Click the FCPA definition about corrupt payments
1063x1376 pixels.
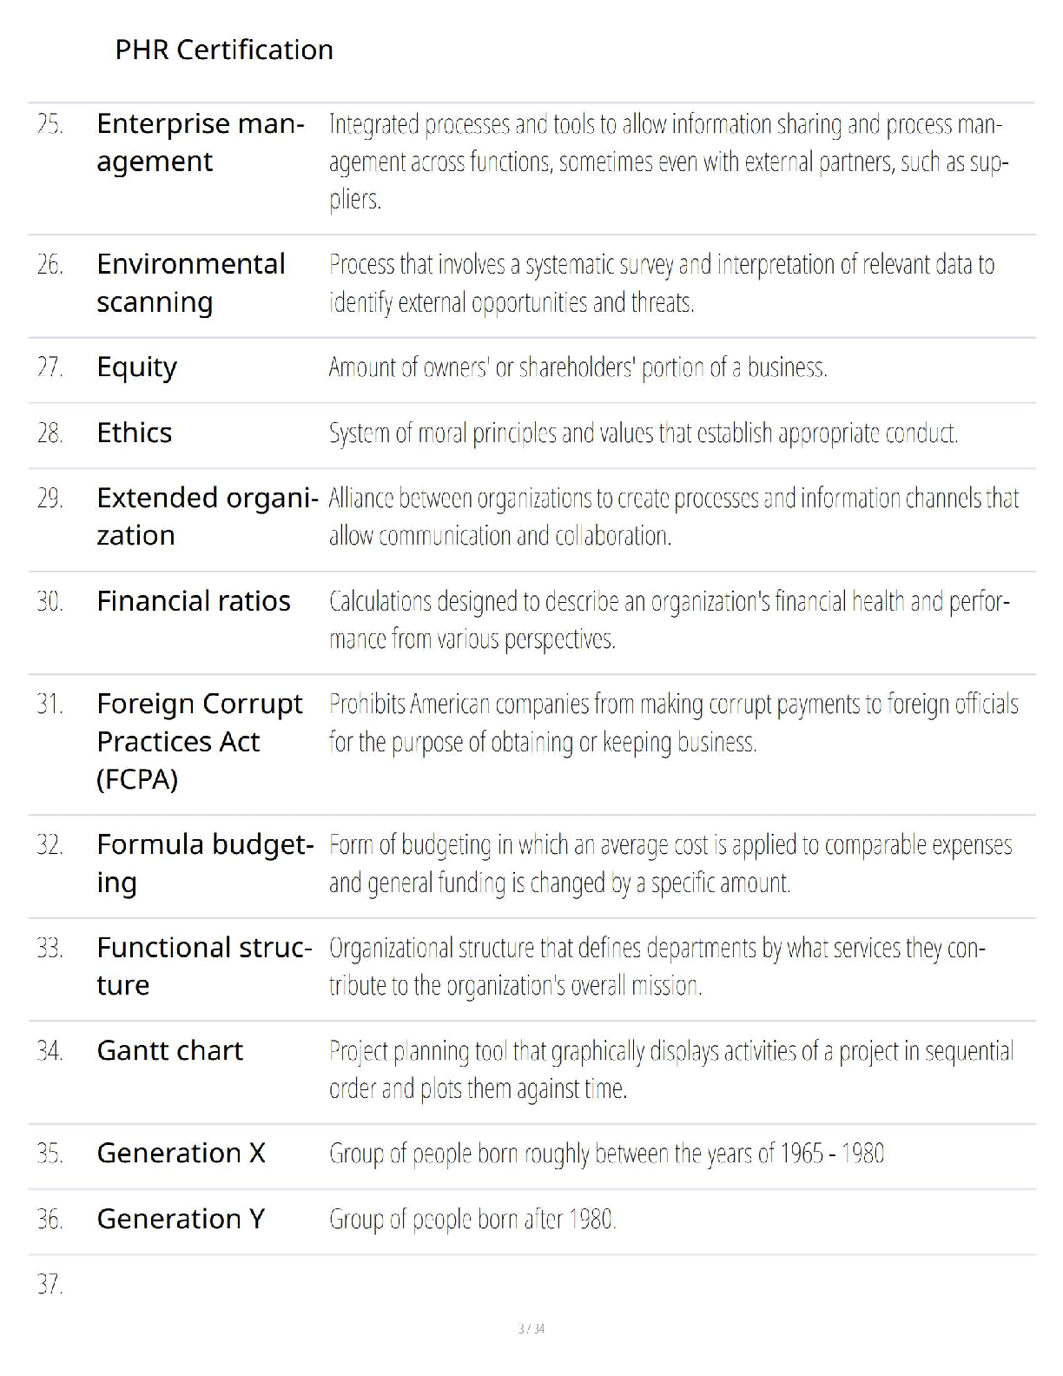(x=673, y=723)
